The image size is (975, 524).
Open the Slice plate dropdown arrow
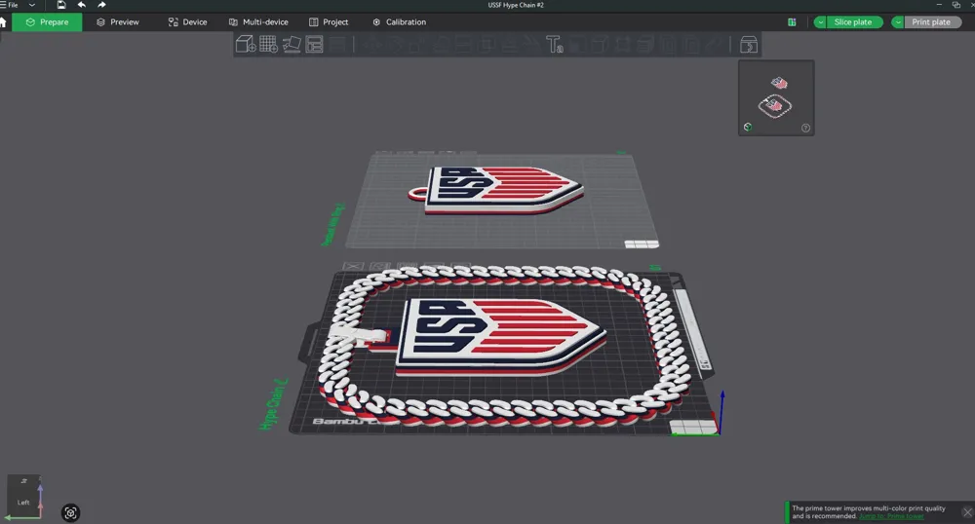pos(820,22)
